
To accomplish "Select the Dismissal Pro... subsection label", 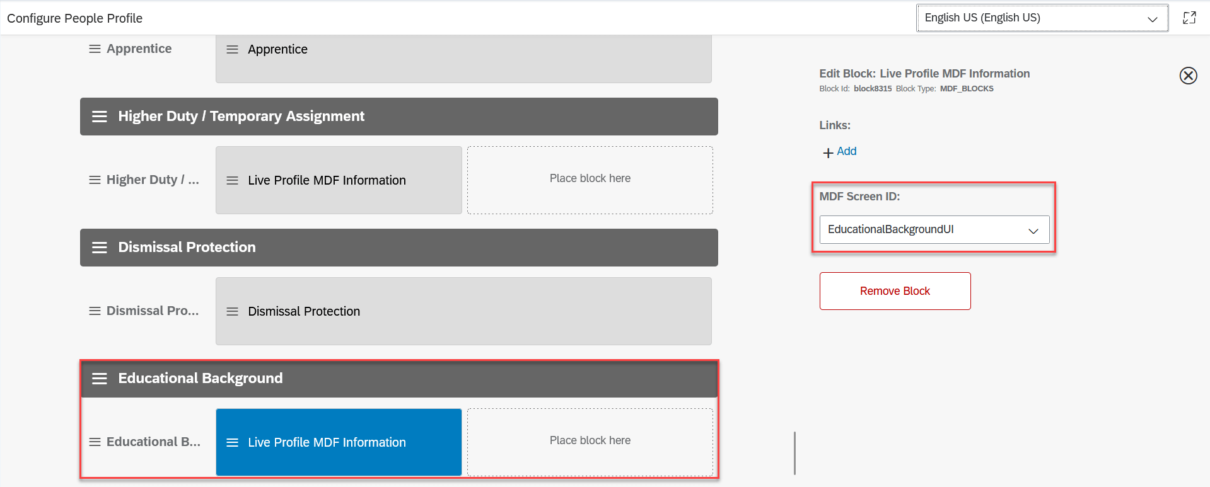I will 152,311.
